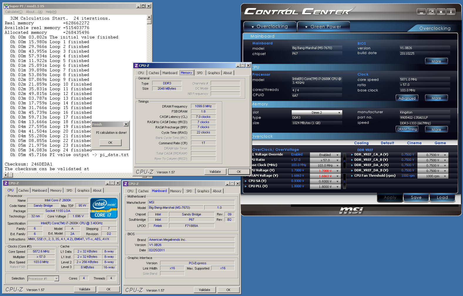Click the arrow icon beside CPU Fan Threshold

(x=352, y=176)
